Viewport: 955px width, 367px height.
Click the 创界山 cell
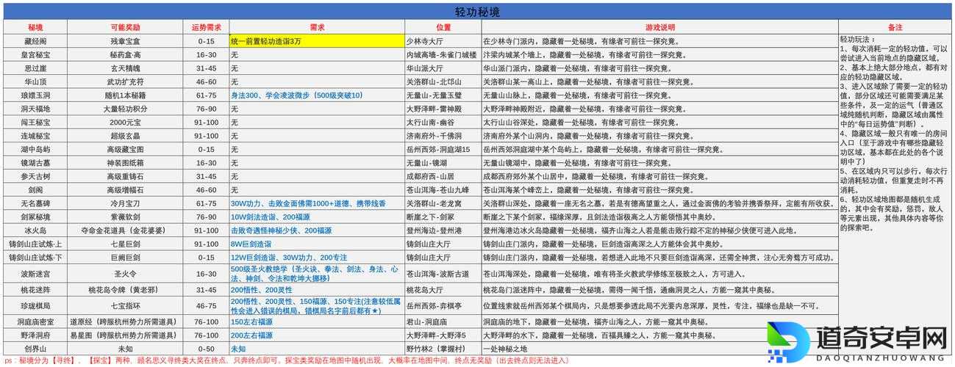(x=35, y=349)
